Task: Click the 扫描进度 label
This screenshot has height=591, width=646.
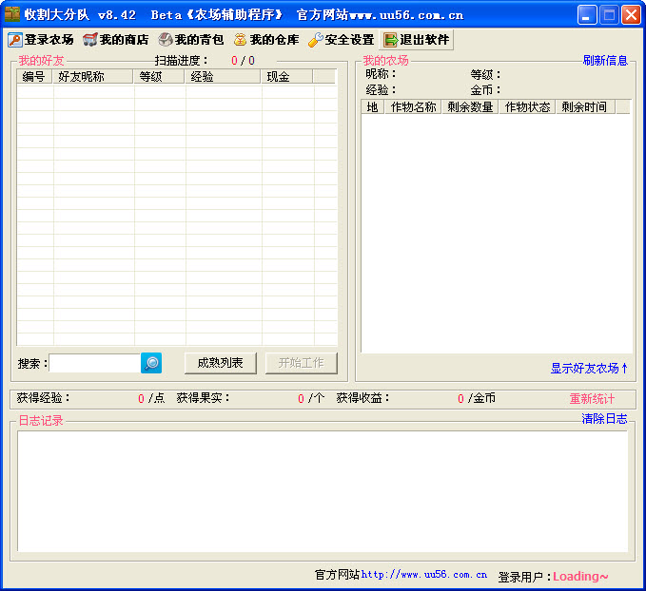Action: [x=181, y=61]
